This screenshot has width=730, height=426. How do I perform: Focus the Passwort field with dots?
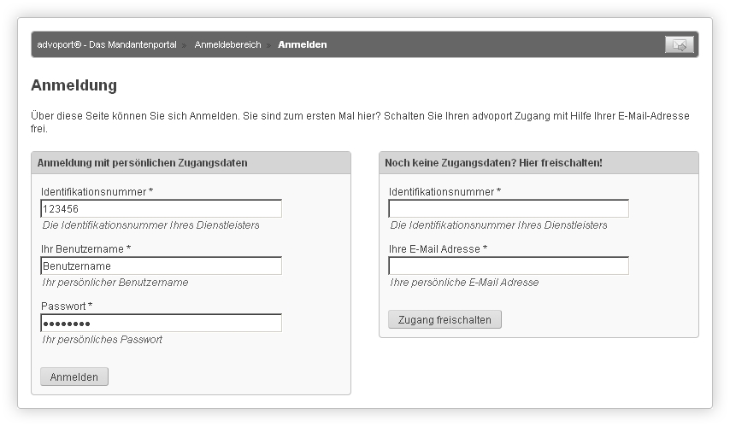coord(161,324)
